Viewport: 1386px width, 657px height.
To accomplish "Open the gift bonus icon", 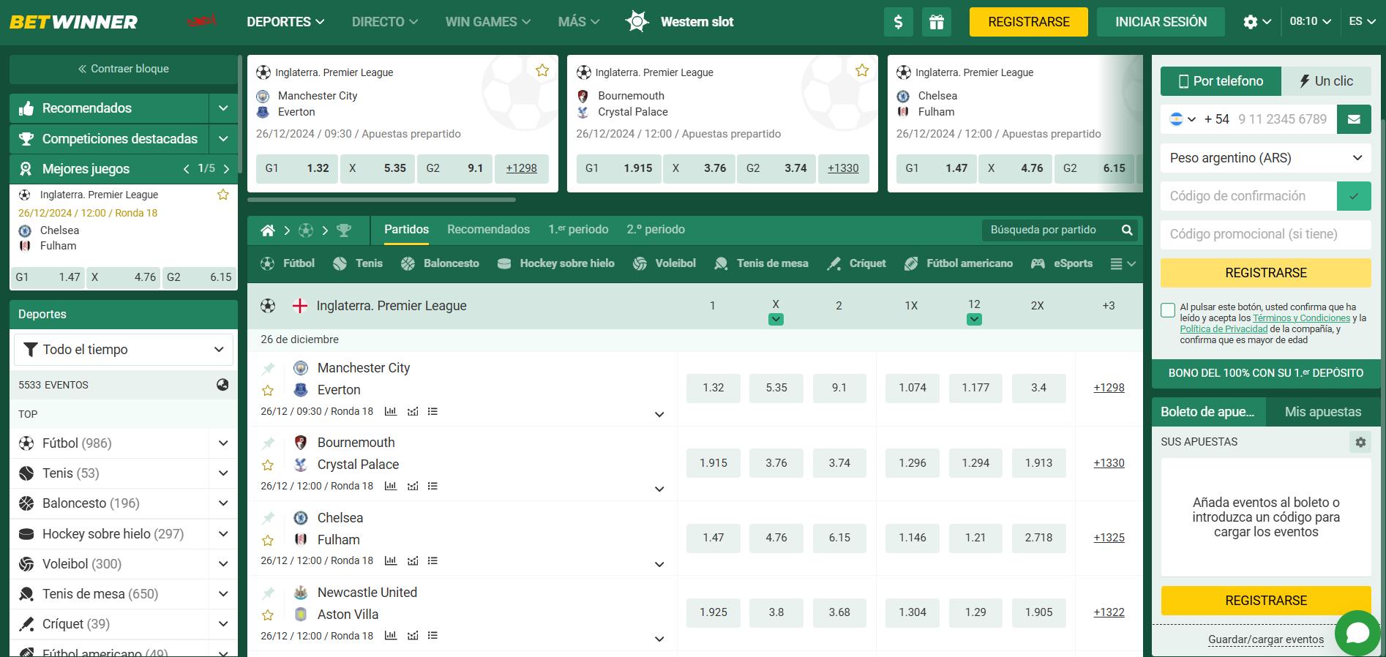I will click(x=937, y=22).
